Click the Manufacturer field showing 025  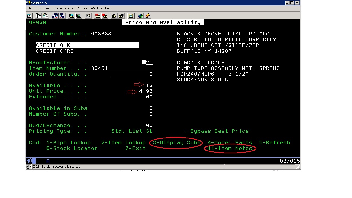pos(147,62)
